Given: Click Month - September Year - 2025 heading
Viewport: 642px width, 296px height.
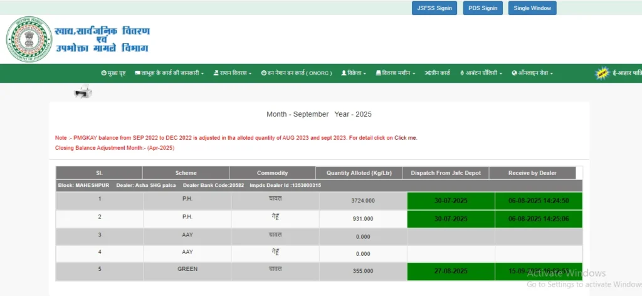Looking at the screenshot, I should click(x=319, y=114).
